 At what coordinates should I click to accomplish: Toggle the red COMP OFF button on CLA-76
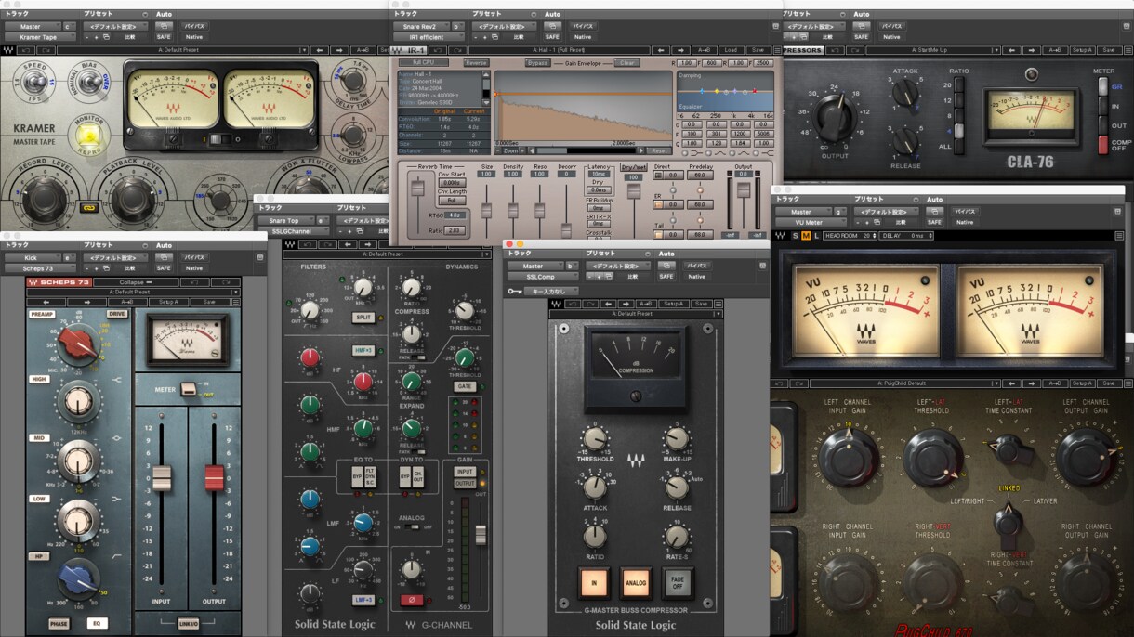pos(1102,144)
